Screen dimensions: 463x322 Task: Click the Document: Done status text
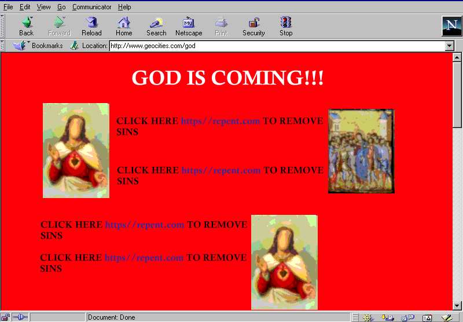point(111,317)
